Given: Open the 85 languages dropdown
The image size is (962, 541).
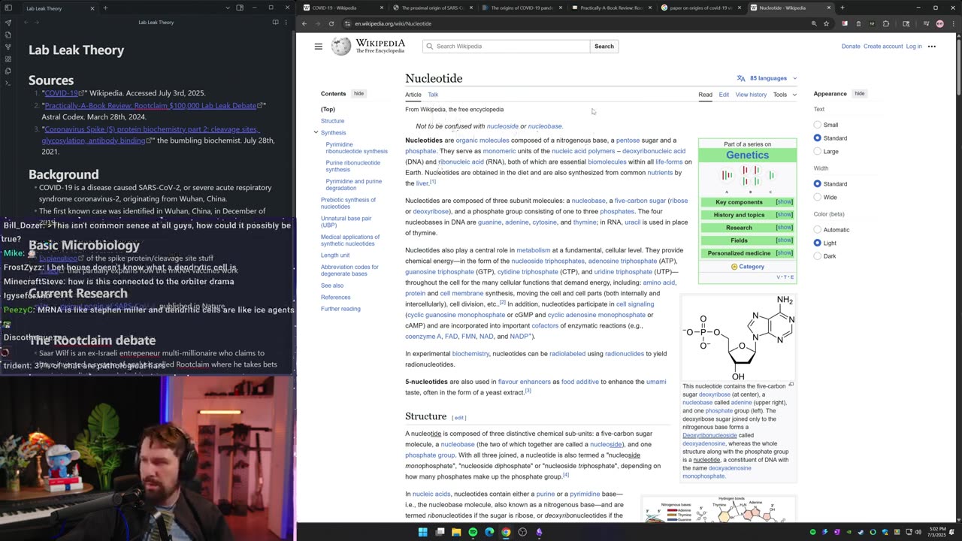Looking at the screenshot, I should click(x=767, y=78).
